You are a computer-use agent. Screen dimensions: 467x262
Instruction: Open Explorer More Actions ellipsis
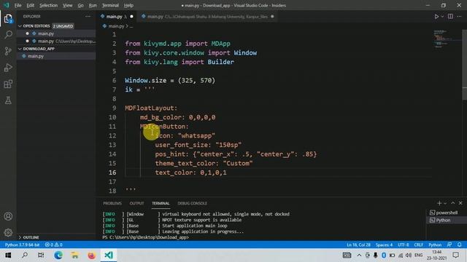[x=88, y=17]
